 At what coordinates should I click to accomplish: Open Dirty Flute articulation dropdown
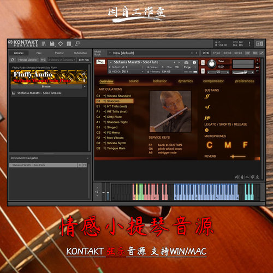pyautogui.click(x=104, y=117)
